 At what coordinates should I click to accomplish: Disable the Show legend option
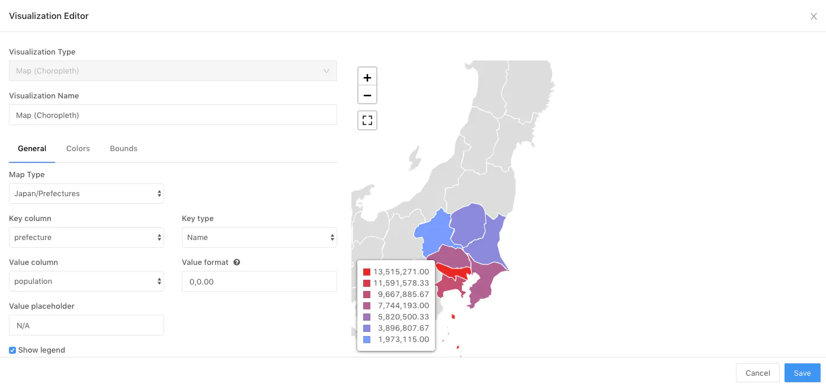(x=12, y=350)
